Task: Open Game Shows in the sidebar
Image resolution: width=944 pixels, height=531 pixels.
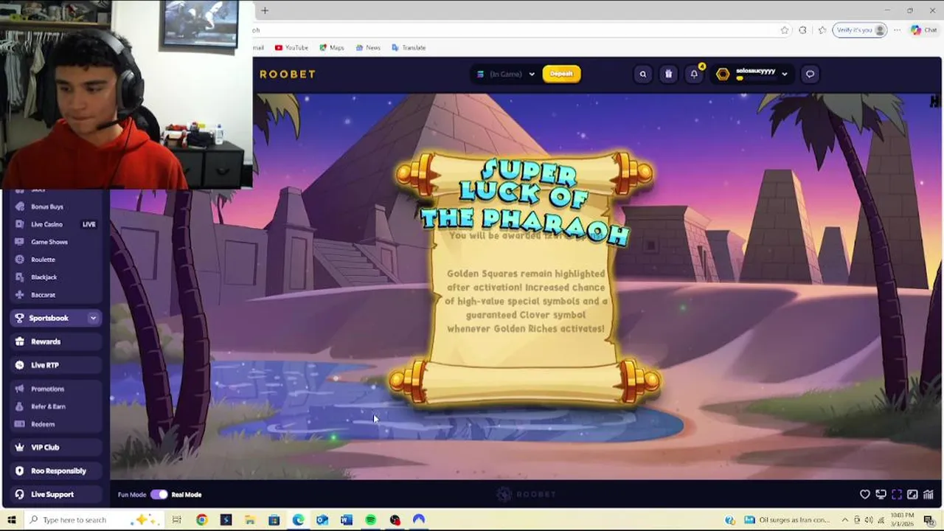Action: (49, 242)
